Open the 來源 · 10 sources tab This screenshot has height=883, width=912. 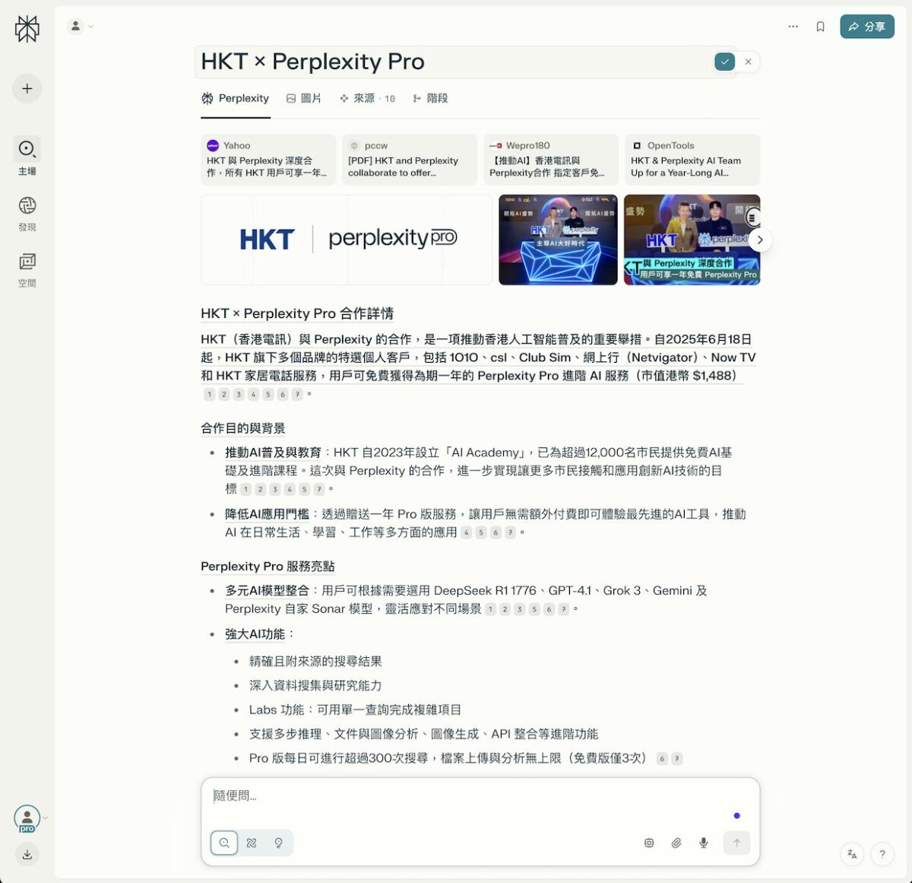click(x=367, y=98)
